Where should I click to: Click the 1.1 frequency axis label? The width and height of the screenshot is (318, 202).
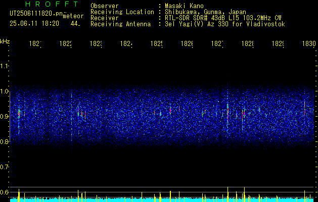[4, 66]
